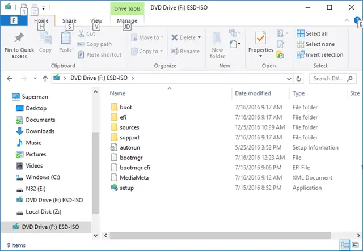
Task: Expand address bar history dropdown
Action: (x=289, y=79)
